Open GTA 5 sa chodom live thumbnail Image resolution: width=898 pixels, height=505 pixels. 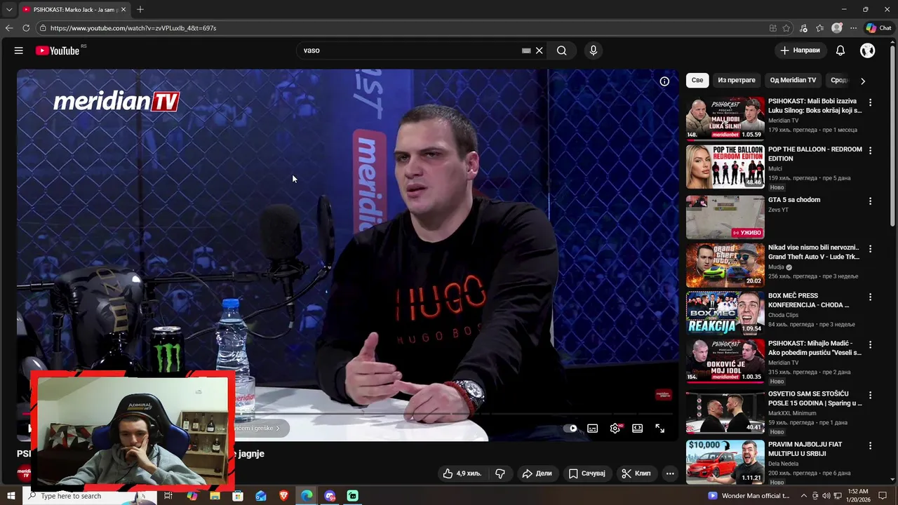coord(725,217)
